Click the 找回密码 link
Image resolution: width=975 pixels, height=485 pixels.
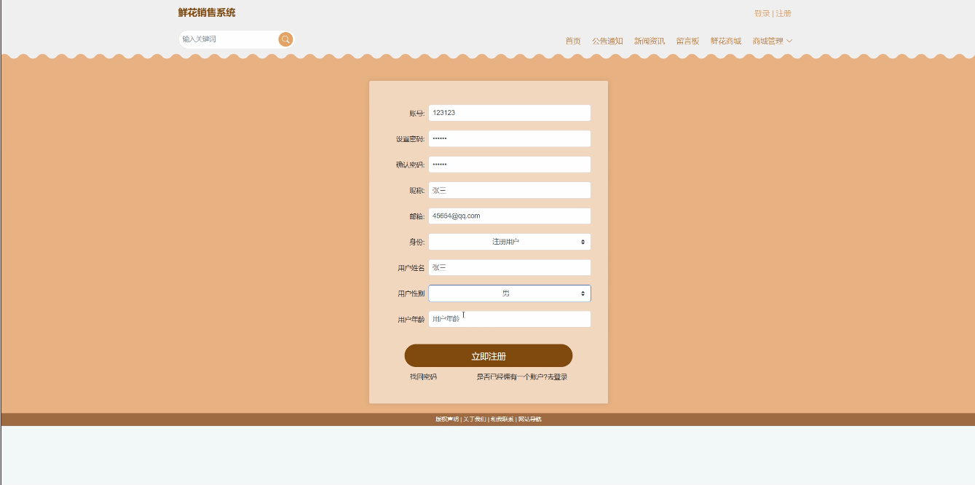423,377
